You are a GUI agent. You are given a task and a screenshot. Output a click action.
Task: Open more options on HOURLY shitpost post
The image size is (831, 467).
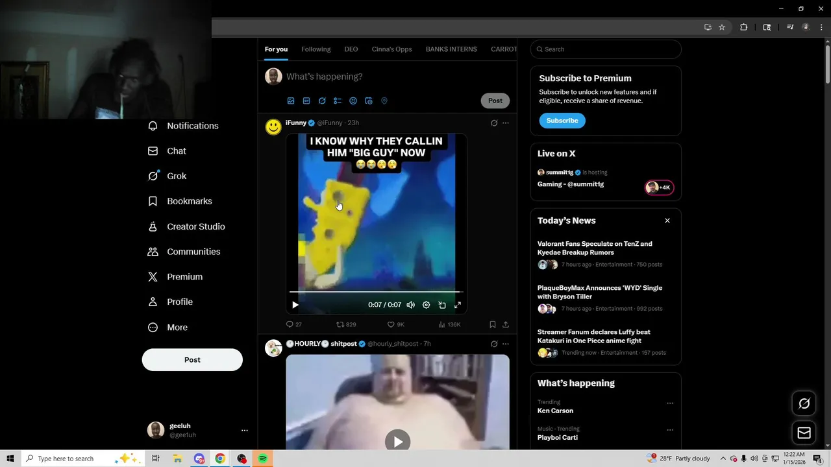[x=506, y=344]
